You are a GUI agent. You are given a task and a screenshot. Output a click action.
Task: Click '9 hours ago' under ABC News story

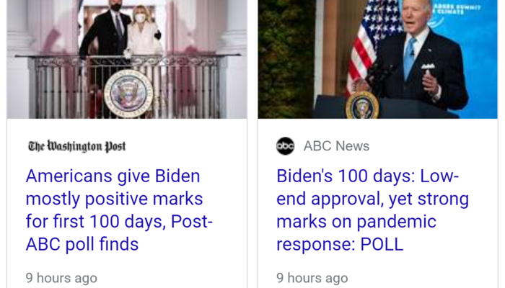(312, 278)
